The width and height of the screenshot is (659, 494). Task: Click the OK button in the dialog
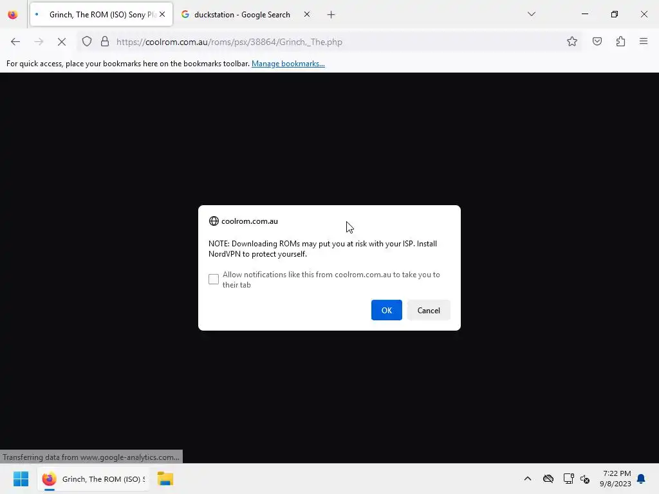coord(386,310)
